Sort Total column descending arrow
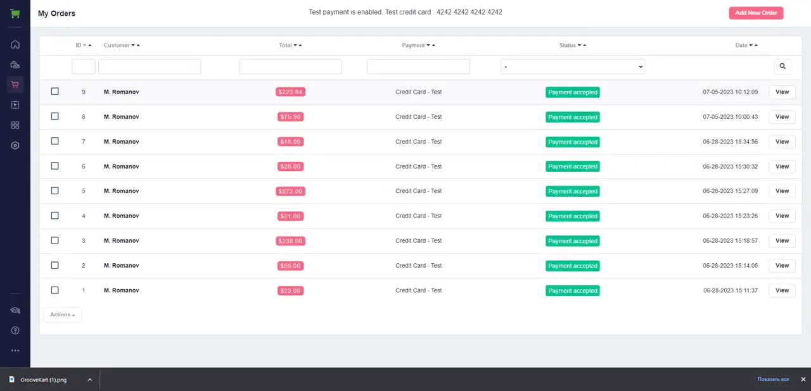Viewport: 811px width, 391px height. (295, 46)
